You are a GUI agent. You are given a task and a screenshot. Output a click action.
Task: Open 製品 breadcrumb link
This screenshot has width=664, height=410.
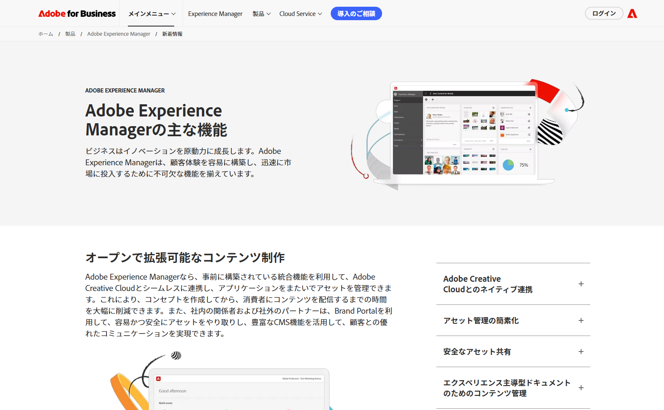pos(70,34)
